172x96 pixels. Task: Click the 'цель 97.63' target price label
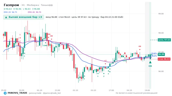164,40
